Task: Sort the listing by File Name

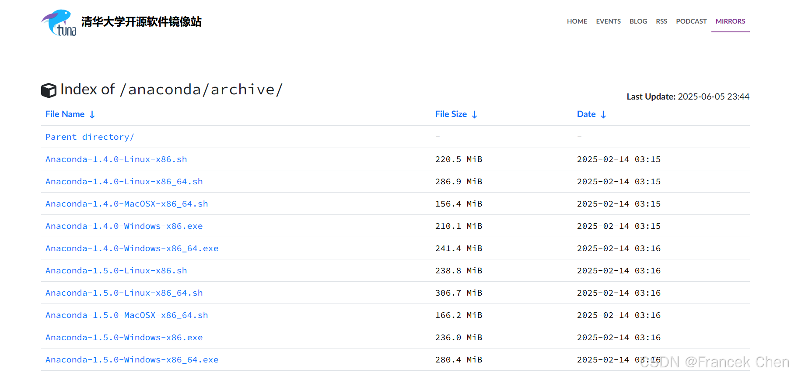Action: [65, 114]
